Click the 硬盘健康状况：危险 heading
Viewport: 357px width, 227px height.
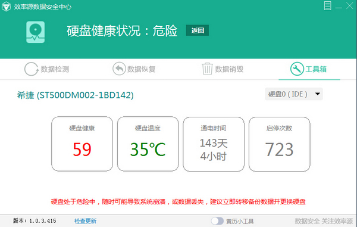coord(122,31)
